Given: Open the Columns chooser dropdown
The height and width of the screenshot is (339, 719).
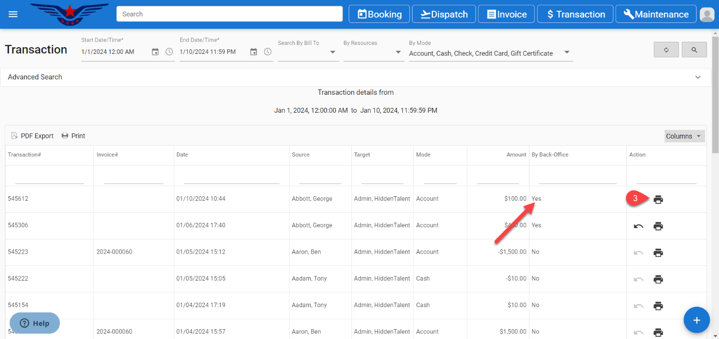Looking at the screenshot, I should 684,136.
